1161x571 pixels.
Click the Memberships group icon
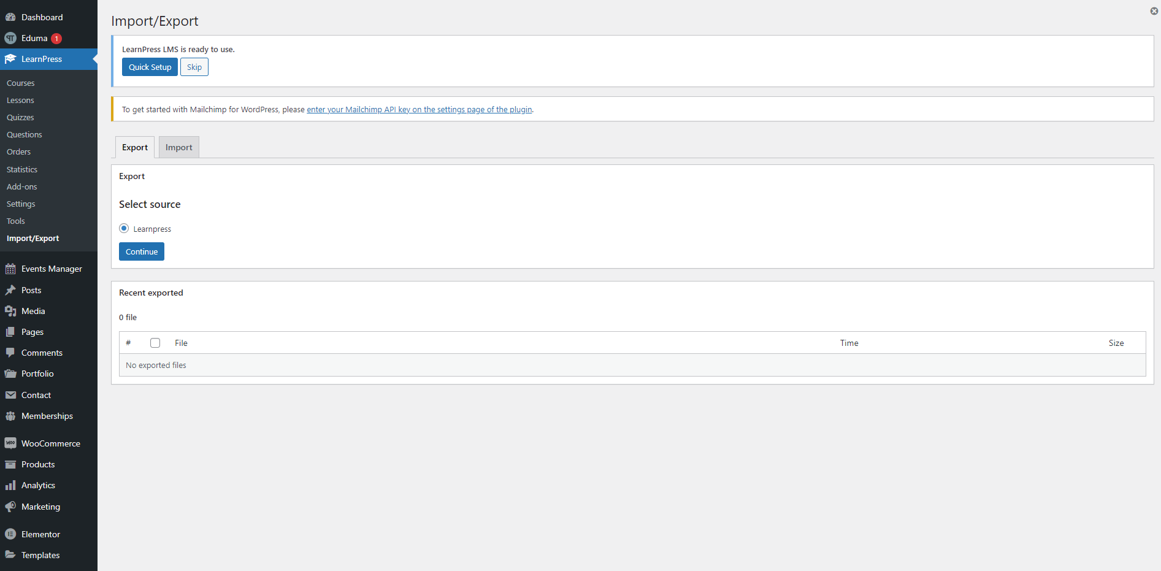tap(10, 416)
